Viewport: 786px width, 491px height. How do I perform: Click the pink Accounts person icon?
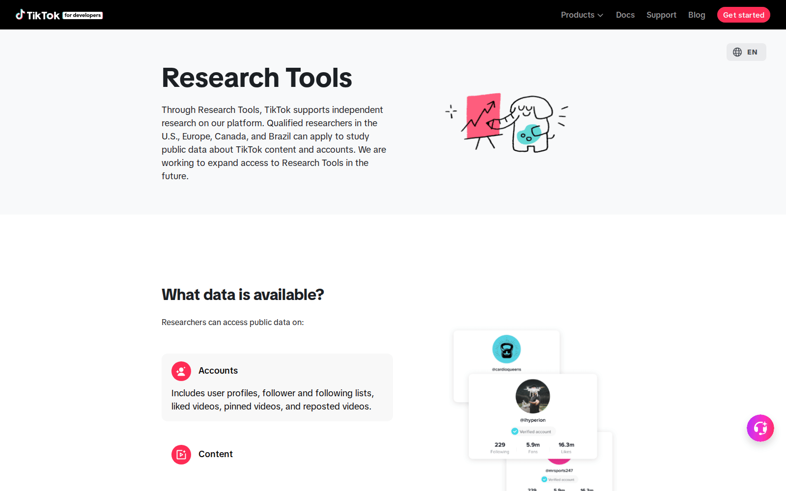point(181,371)
